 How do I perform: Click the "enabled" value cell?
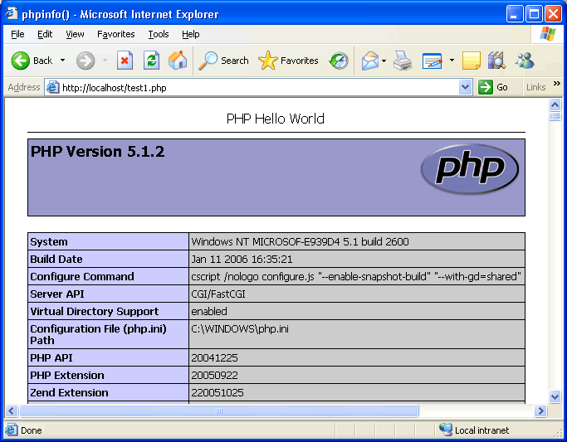click(209, 311)
